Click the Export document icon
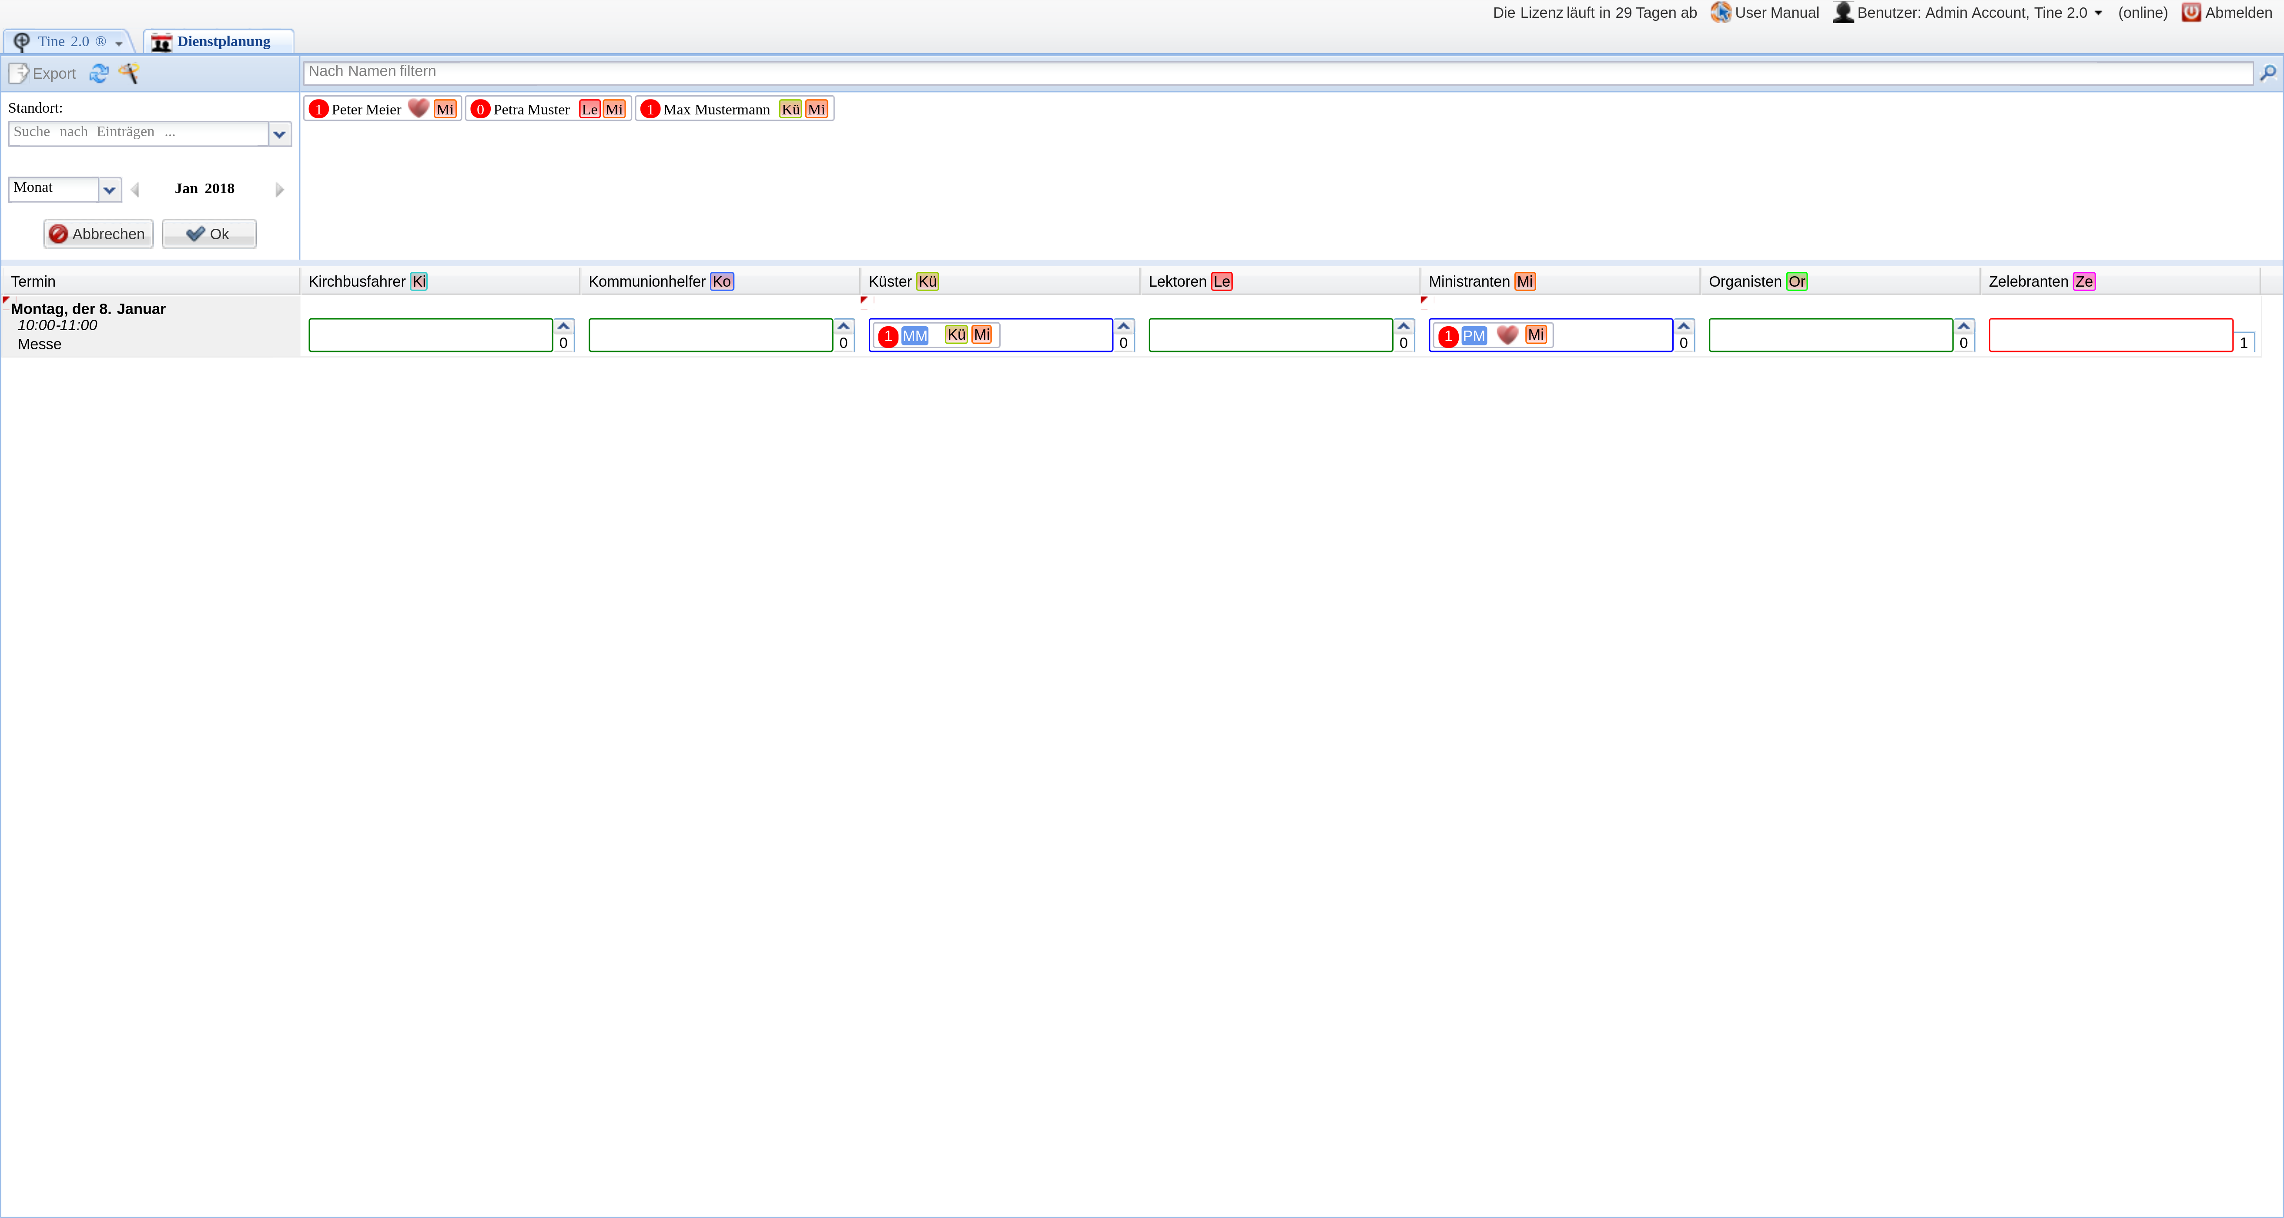Screen dimensions: 2284x1218 click(x=19, y=74)
